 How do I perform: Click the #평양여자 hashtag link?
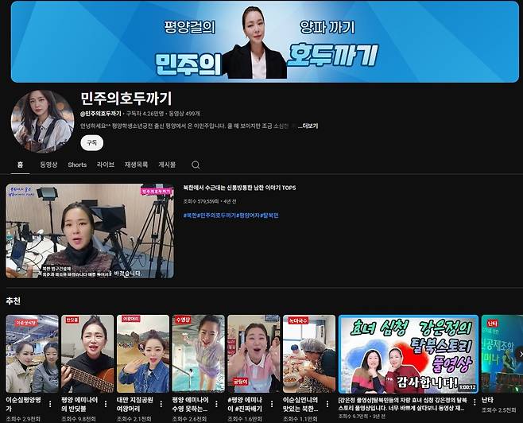click(x=248, y=215)
